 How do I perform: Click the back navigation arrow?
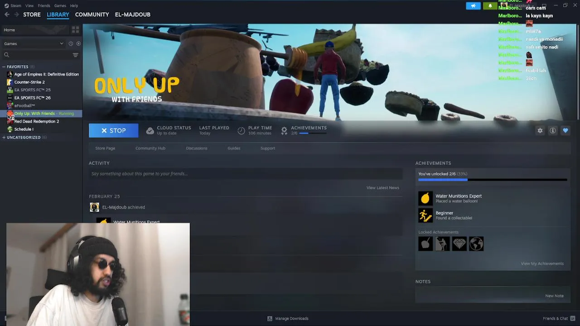tap(7, 14)
